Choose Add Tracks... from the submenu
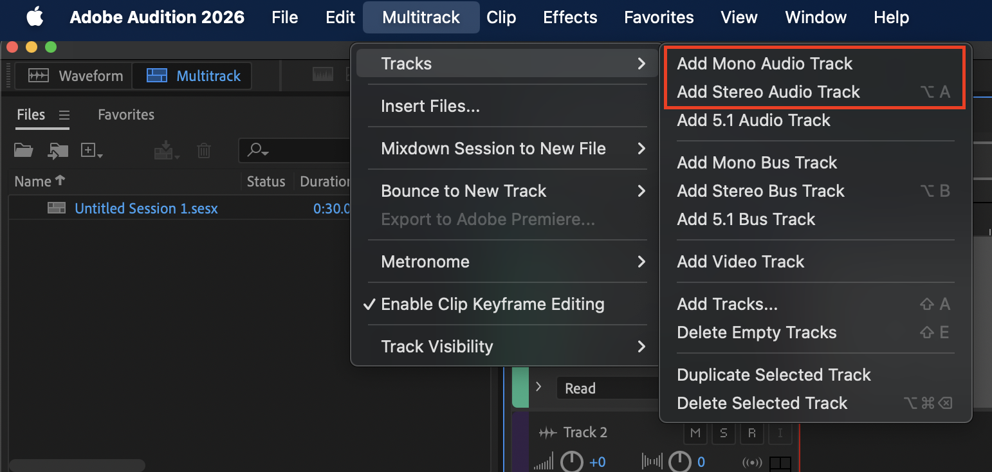The image size is (992, 472). click(x=816, y=304)
